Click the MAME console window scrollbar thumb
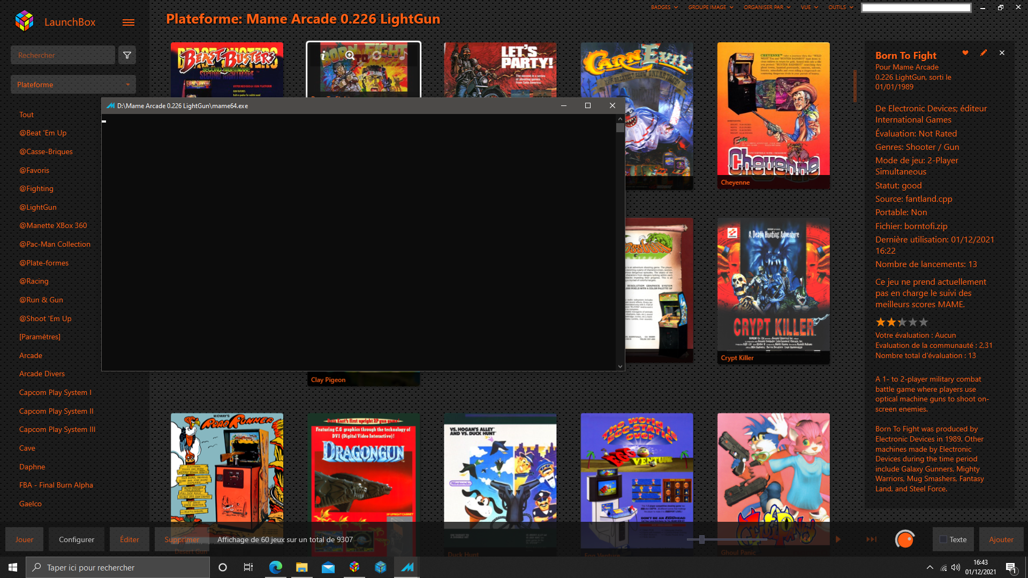Screen dimensions: 1028x578 click(620, 127)
